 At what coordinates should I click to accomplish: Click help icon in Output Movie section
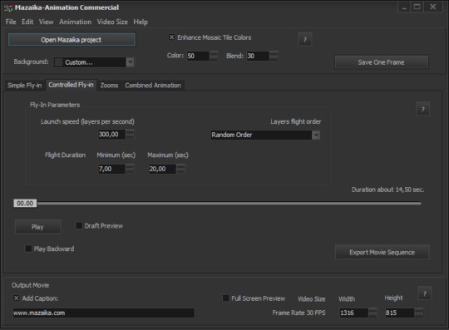(x=425, y=293)
